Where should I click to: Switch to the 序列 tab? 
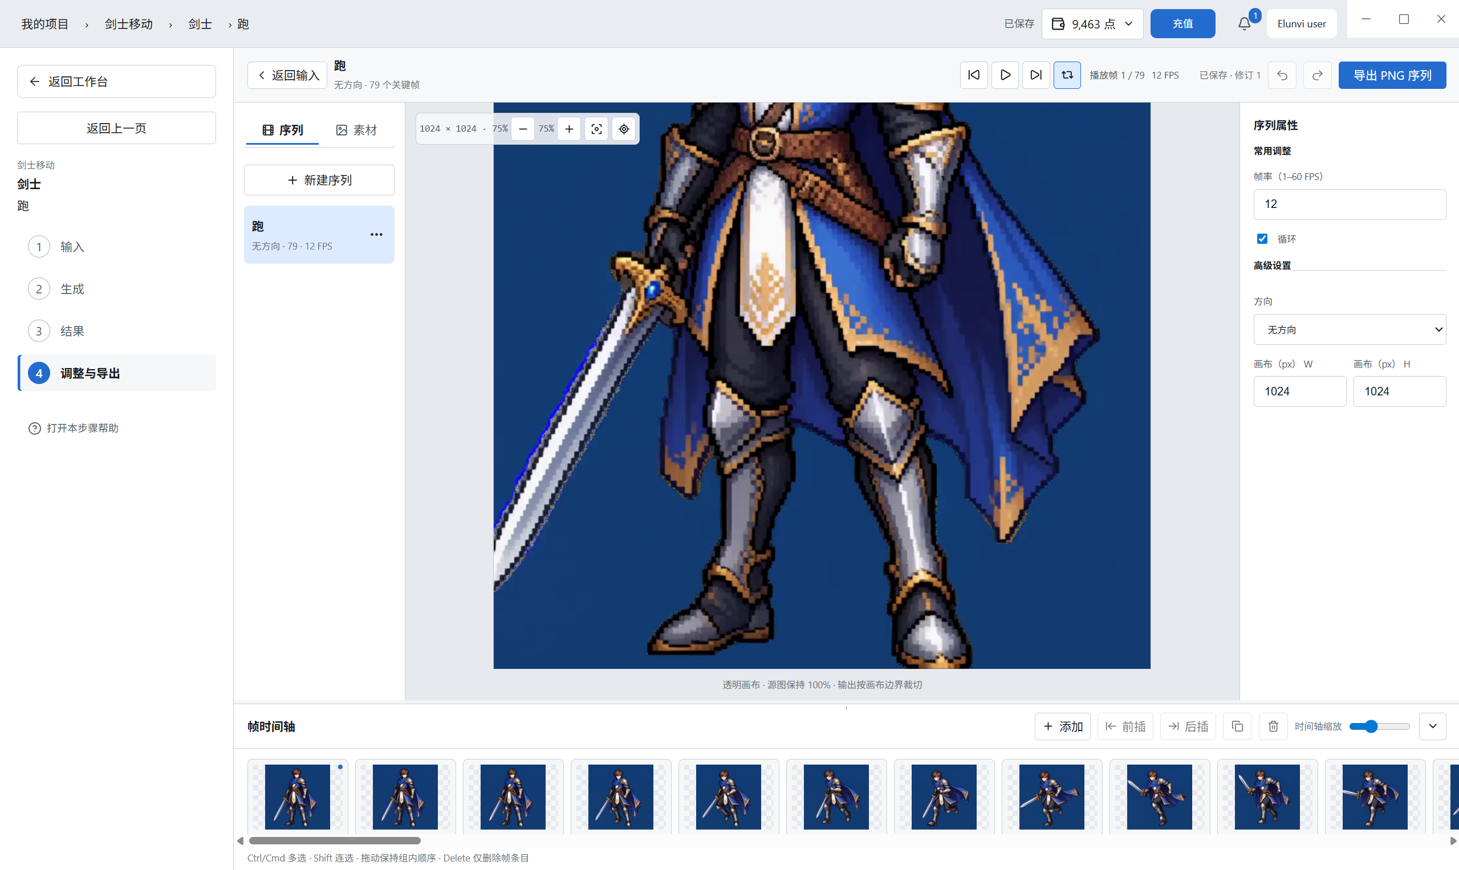coord(283,129)
